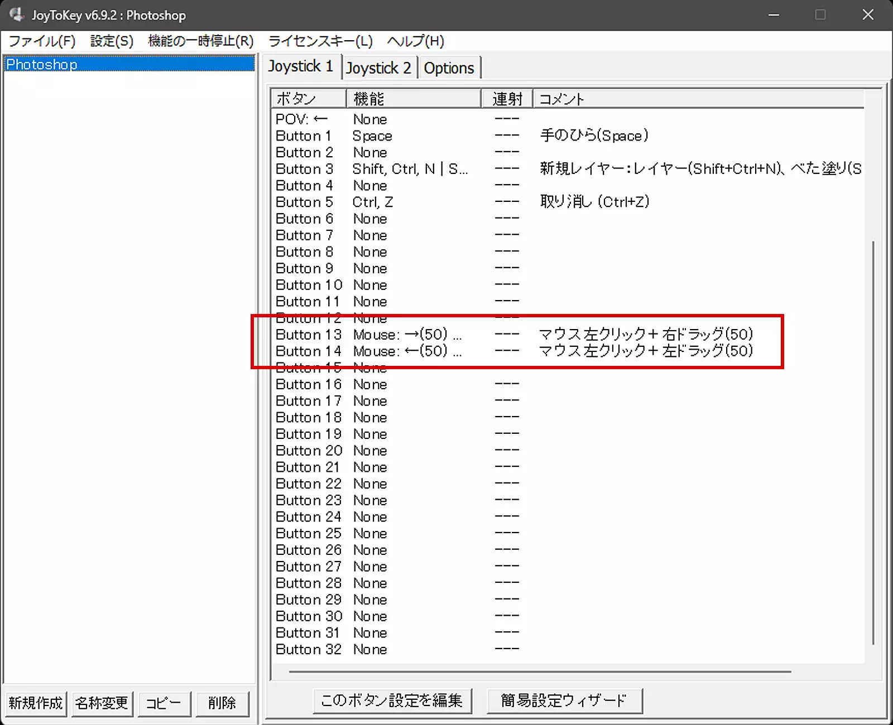
Task: Select the Button 23 row
Action: [568, 500]
